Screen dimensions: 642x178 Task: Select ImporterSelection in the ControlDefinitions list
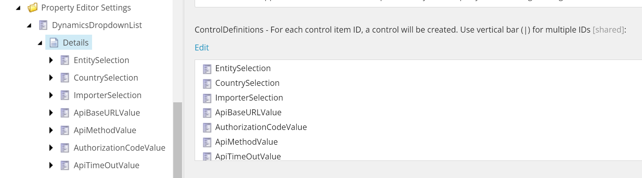[x=249, y=98]
